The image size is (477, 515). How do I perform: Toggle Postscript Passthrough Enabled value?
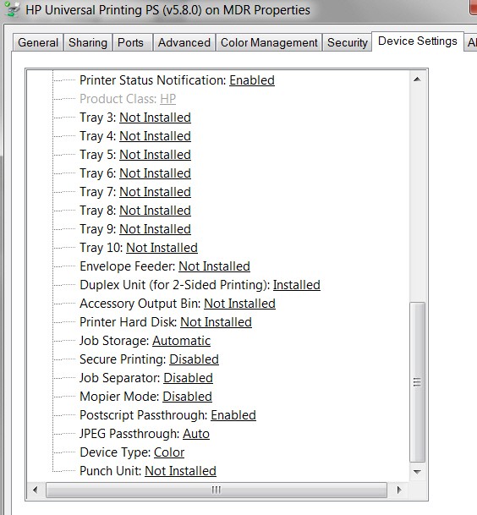click(x=233, y=415)
